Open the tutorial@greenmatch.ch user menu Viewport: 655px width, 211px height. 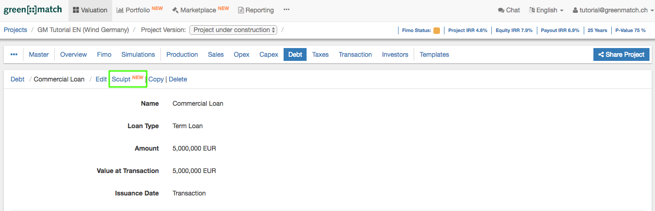click(x=609, y=10)
